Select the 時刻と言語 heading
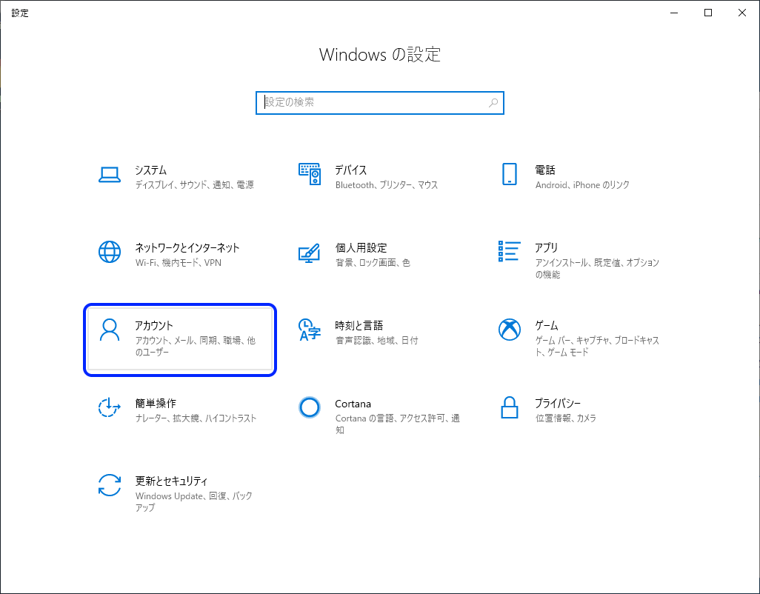The height and width of the screenshot is (594, 760). 359,326
